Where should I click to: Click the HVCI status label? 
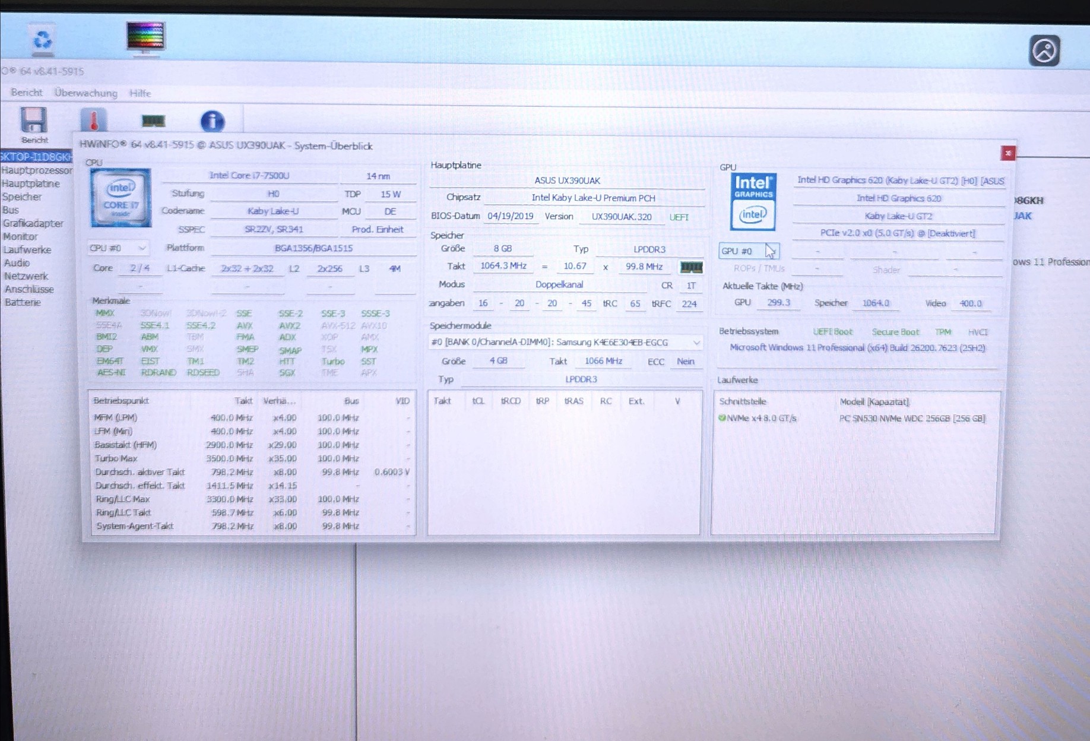coord(978,332)
